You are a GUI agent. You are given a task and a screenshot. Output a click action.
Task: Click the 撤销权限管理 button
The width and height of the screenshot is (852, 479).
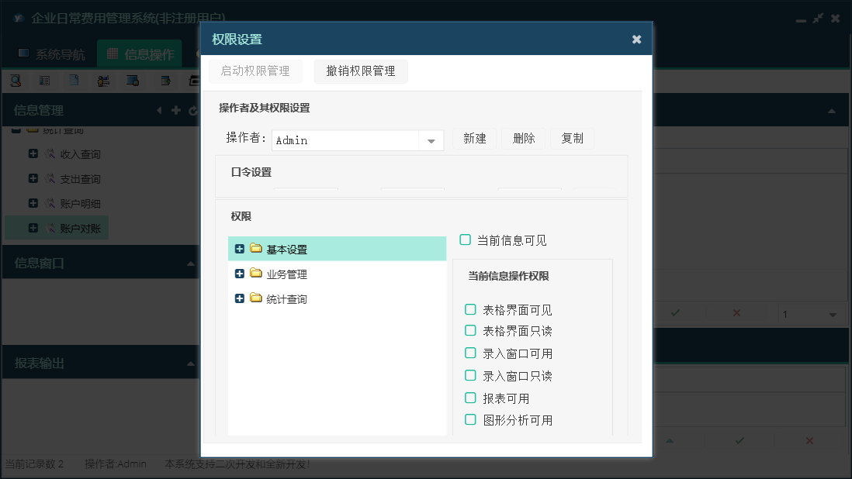[361, 71]
